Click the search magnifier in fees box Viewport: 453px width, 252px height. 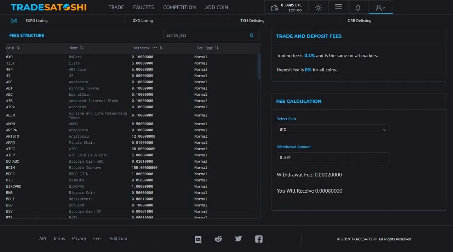click(x=252, y=35)
